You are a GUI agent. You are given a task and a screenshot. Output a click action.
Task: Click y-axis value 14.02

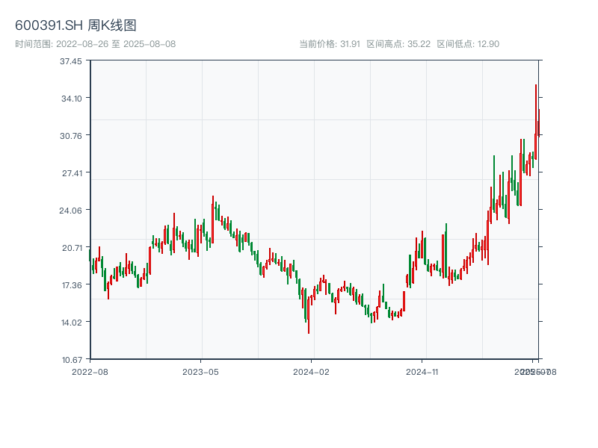point(72,323)
